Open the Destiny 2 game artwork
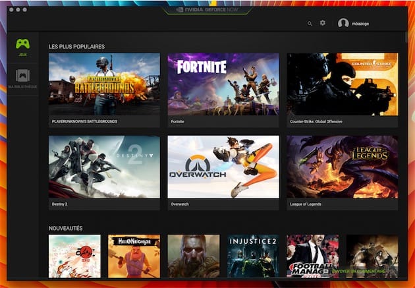This screenshot has height=288, width=415. tap(104, 167)
